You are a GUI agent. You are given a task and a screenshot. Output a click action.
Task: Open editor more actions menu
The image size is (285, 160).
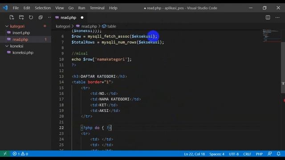(x=277, y=17)
